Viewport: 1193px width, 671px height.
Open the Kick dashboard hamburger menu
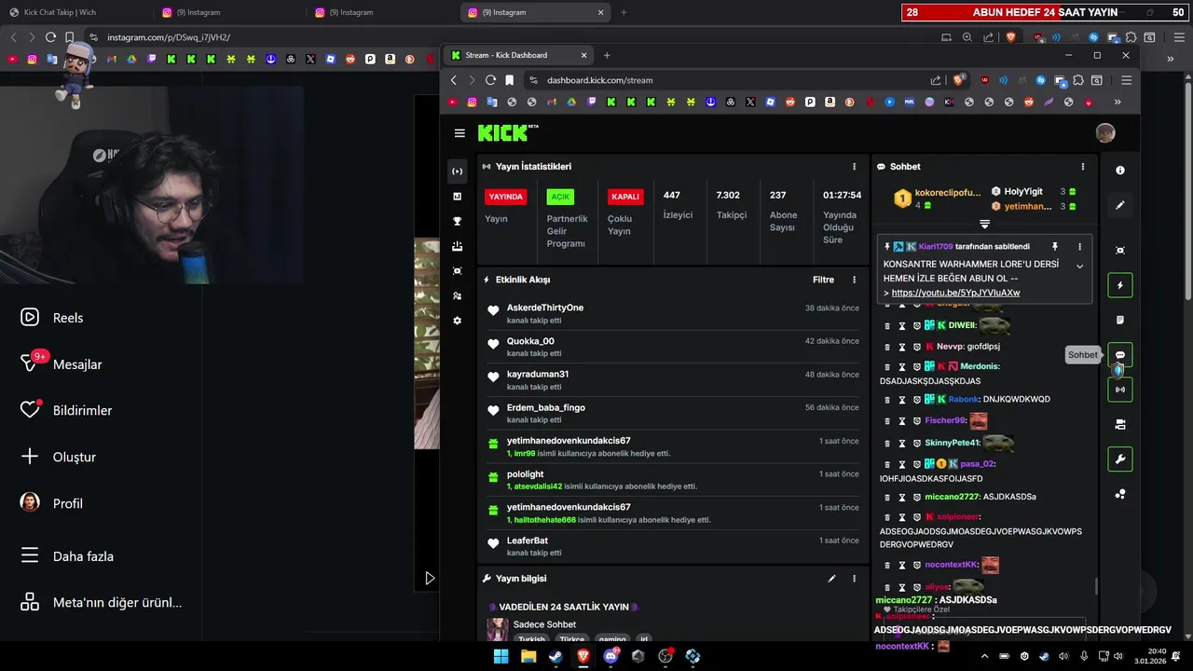coord(459,133)
